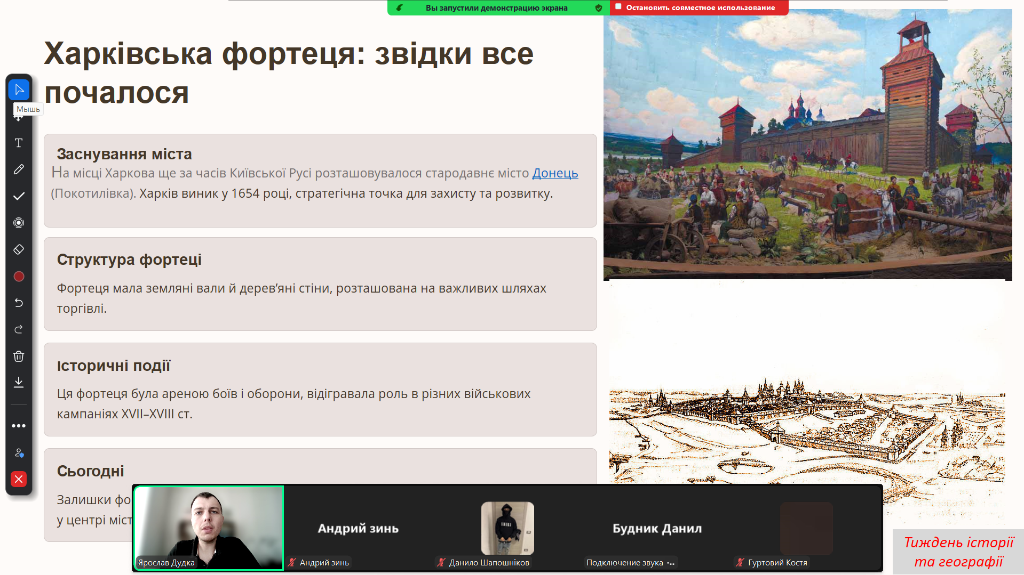Click muted microphone icon of Андрий зинь
Screen dimensions: 1024x575
tap(292, 562)
